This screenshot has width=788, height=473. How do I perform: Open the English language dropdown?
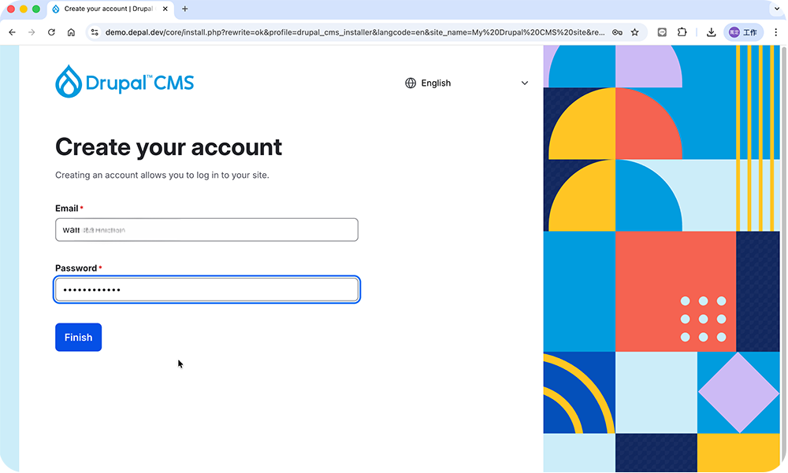click(466, 83)
